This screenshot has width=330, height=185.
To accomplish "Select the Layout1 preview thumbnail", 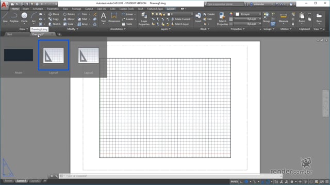I will tap(54, 55).
